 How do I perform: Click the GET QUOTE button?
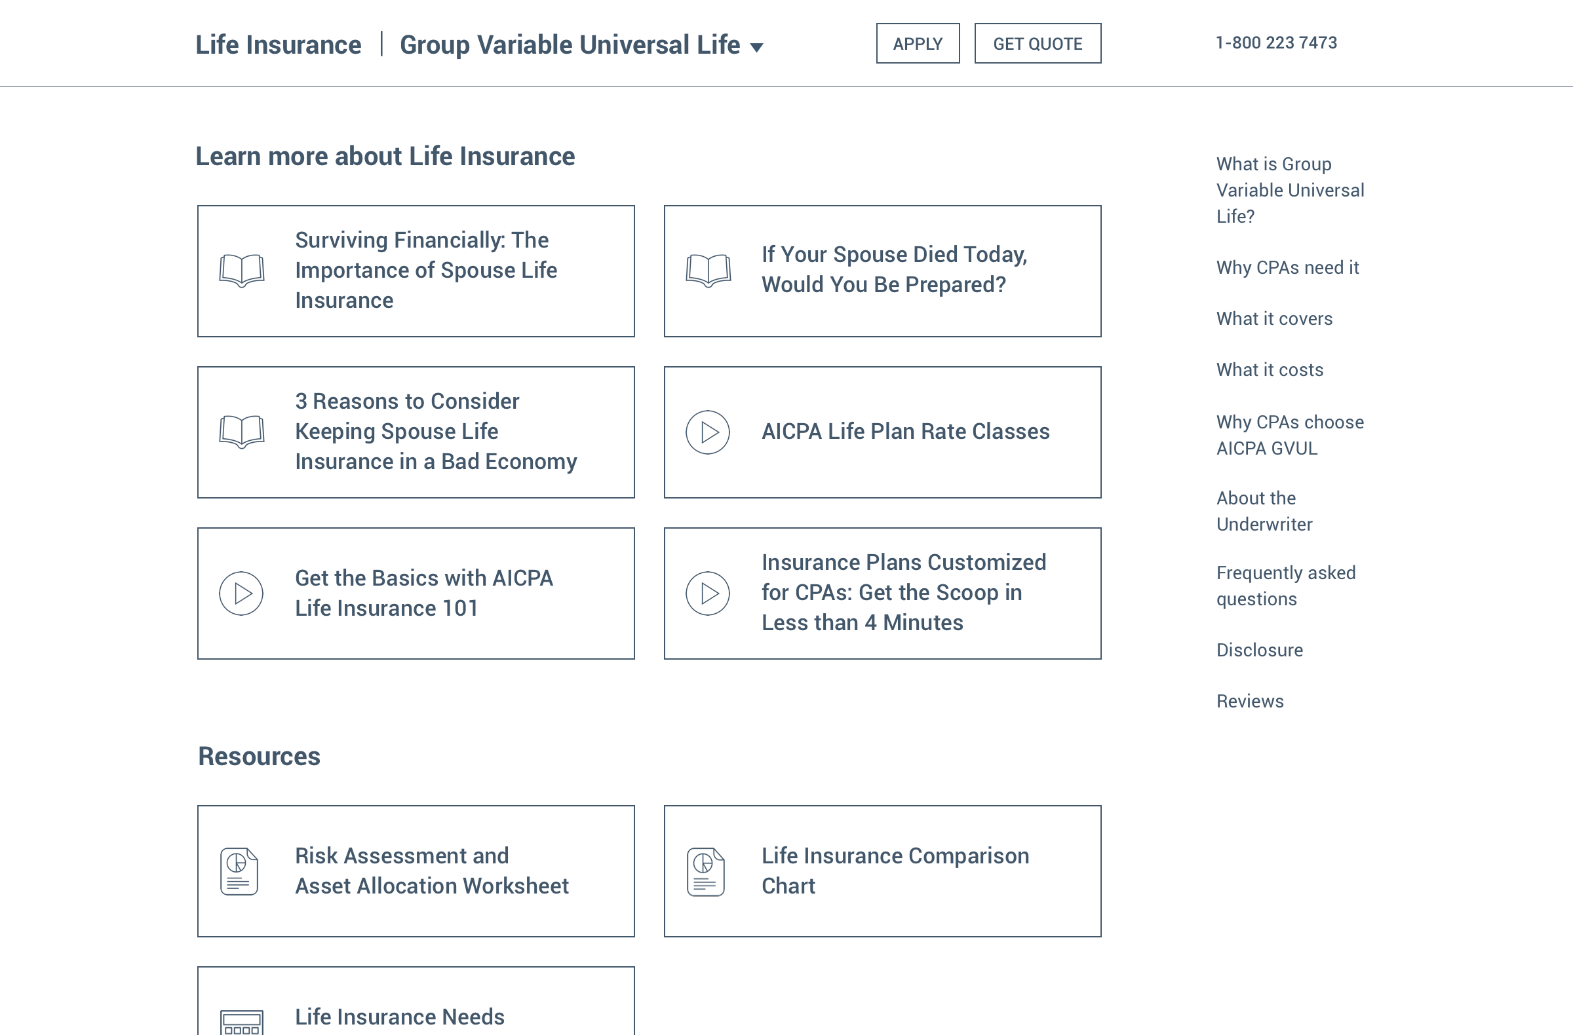point(1037,44)
